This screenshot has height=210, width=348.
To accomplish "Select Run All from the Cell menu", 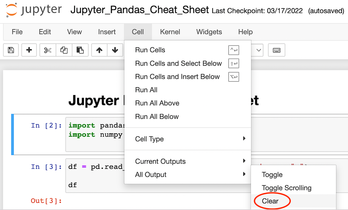I will 146,90.
